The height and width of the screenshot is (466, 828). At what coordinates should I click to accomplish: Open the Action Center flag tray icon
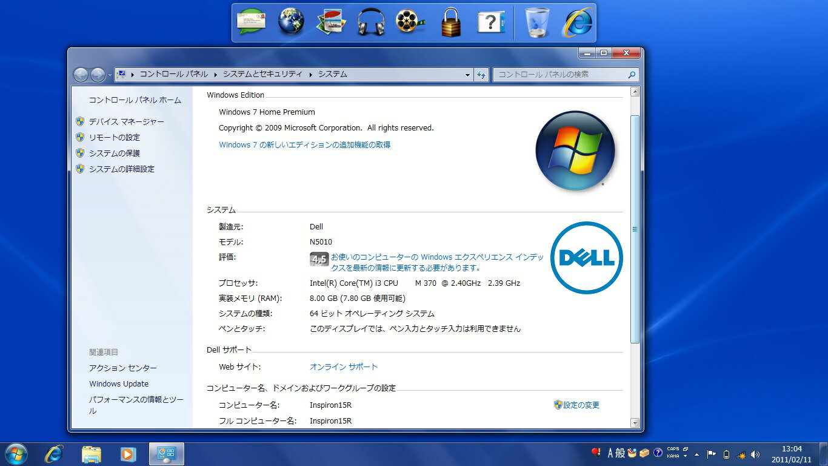click(x=712, y=454)
